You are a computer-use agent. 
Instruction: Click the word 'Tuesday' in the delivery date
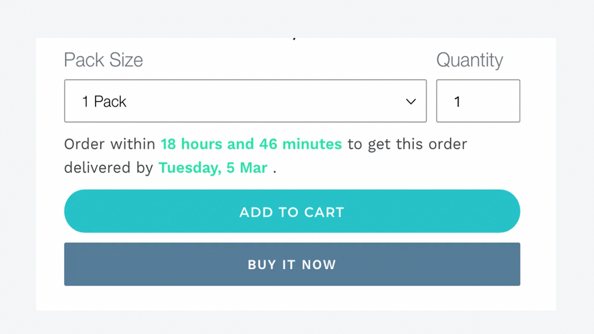(188, 168)
